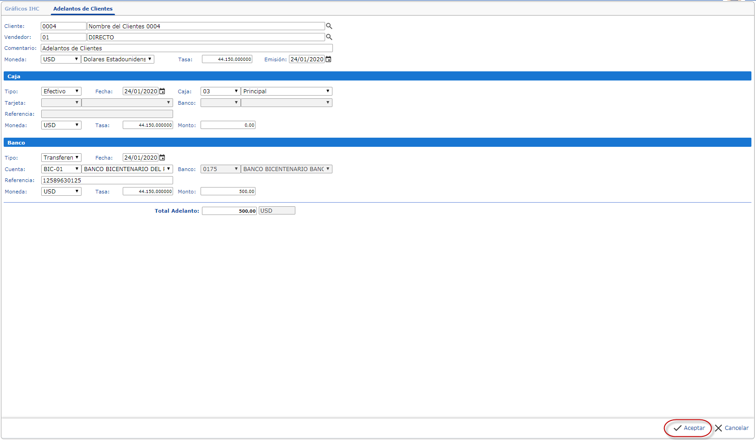Select the Adelantos de Clientes tab

point(83,9)
